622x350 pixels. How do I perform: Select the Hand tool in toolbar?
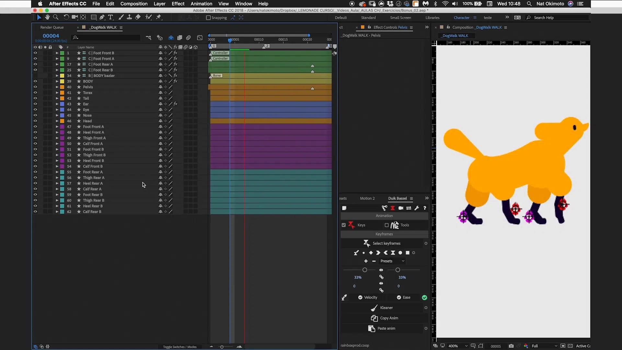click(x=47, y=17)
